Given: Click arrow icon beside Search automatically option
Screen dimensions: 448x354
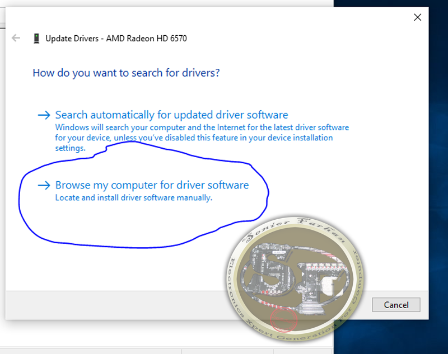Looking at the screenshot, I should tap(44, 115).
